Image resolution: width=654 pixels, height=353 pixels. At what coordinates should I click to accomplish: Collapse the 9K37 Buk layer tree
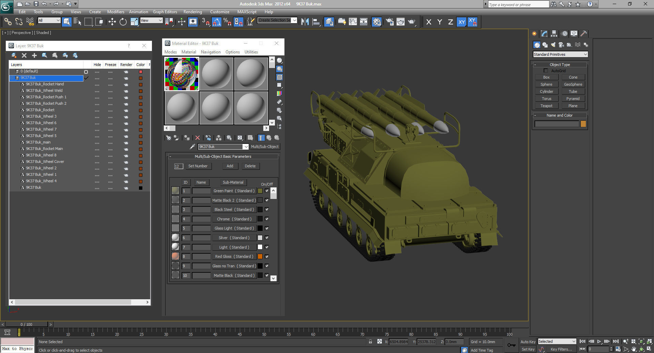pyautogui.click(x=12, y=78)
